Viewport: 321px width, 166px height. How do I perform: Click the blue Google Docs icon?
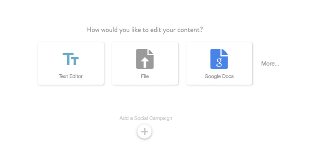click(x=219, y=59)
